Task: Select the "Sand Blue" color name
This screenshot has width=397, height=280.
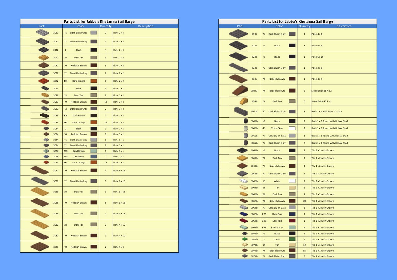Action: tap(79, 157)
